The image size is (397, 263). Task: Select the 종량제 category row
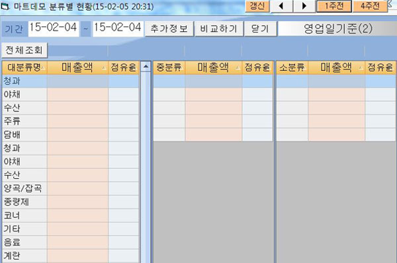[70, 202]
